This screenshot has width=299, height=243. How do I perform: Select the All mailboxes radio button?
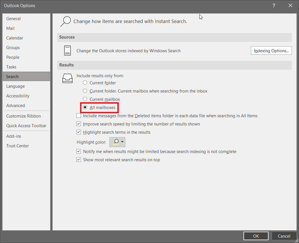[x=85, y=107]
